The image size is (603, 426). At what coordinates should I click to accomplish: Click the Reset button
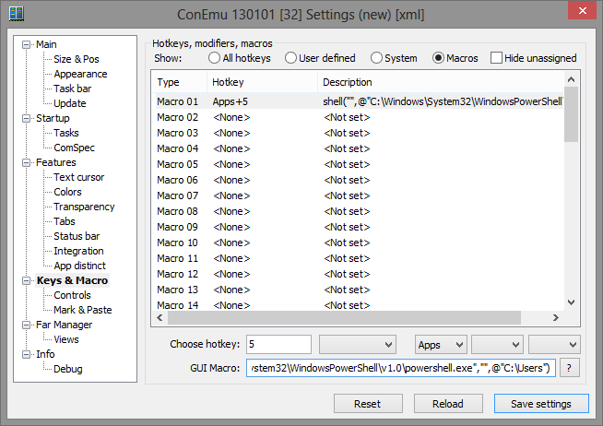tap(367, 404)
